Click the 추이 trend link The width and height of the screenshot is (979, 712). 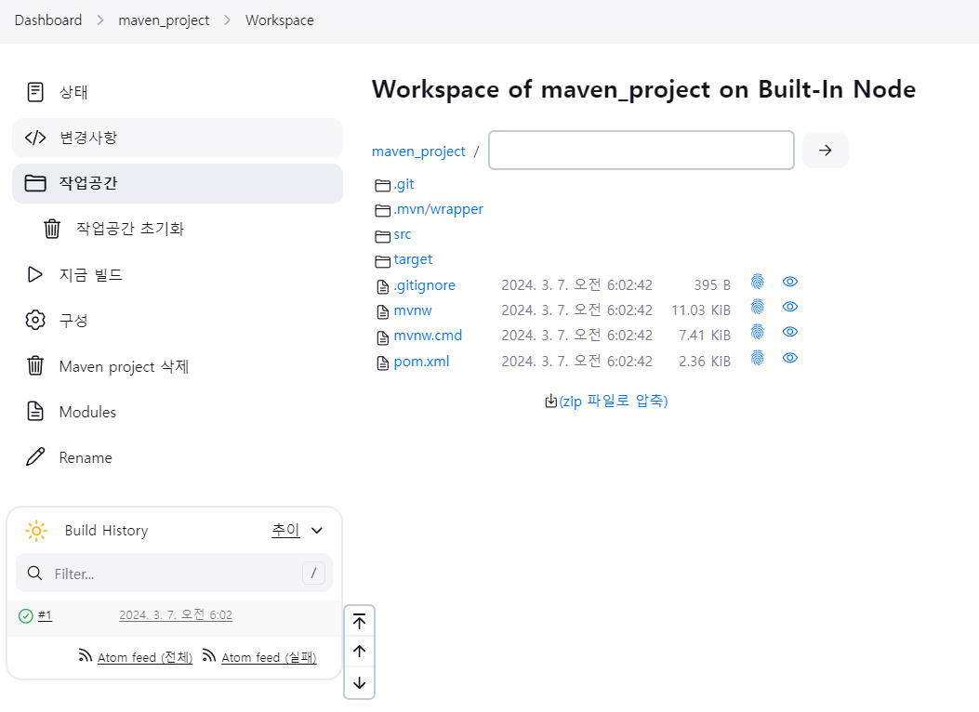pyautogui.click(x=286, y=530)
